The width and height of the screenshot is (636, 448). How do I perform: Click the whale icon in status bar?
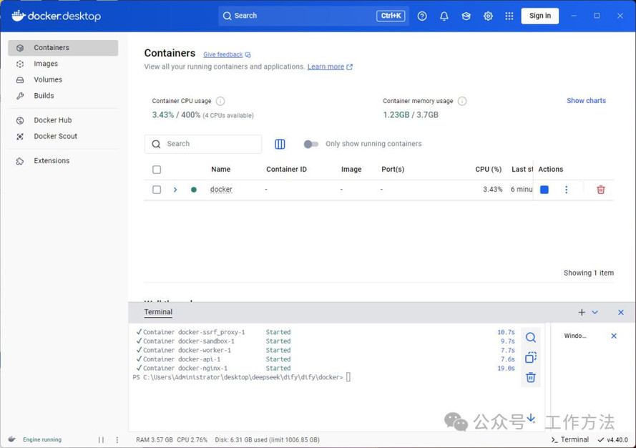pyautogui.click(x=11, y=439)
